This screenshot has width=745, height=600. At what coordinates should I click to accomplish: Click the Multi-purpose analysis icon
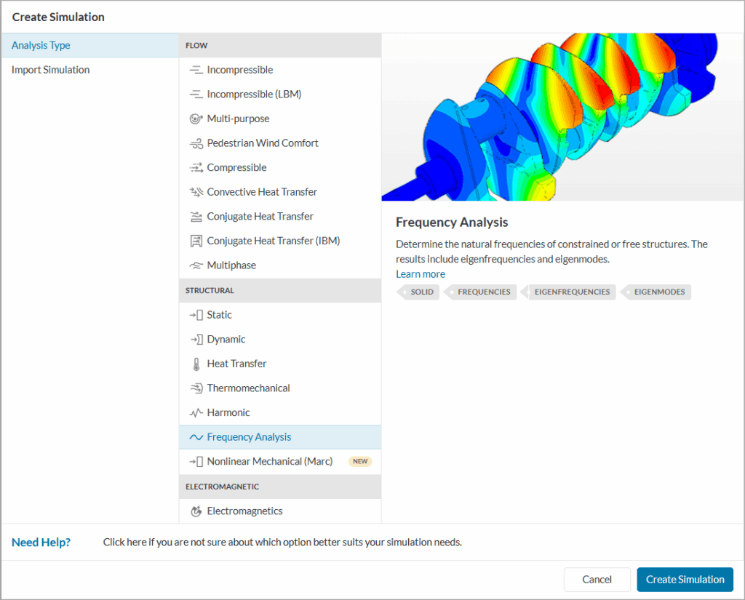[196, 118]
